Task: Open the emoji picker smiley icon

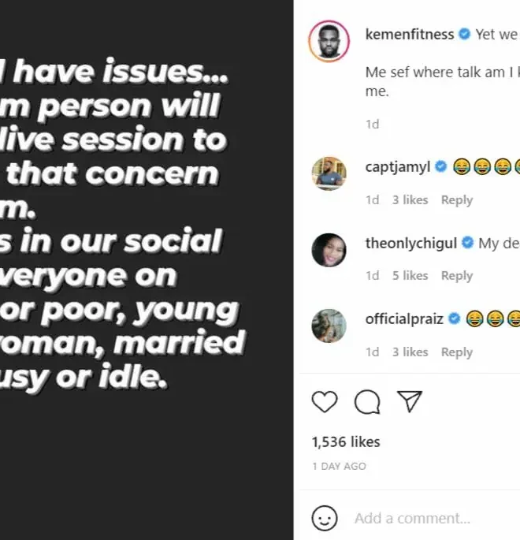Action: [325, 518]
